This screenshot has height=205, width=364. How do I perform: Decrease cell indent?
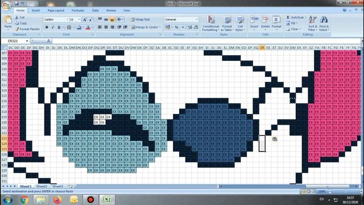coord(119,27)
